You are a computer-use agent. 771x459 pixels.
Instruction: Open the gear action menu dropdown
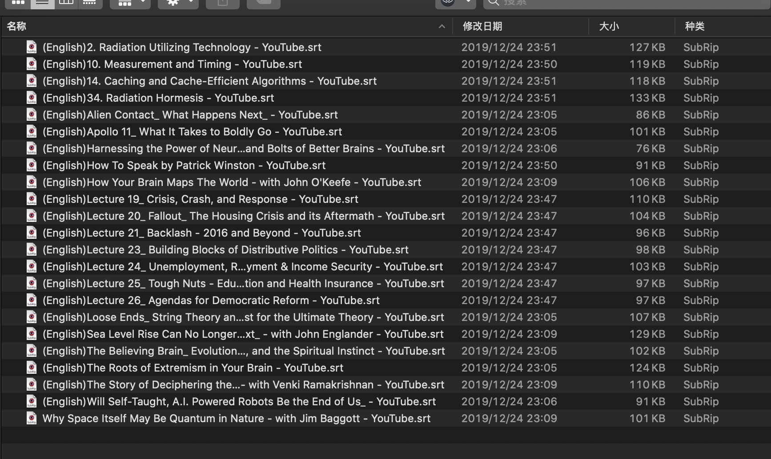pyautogui.click(x=178, y=3)
